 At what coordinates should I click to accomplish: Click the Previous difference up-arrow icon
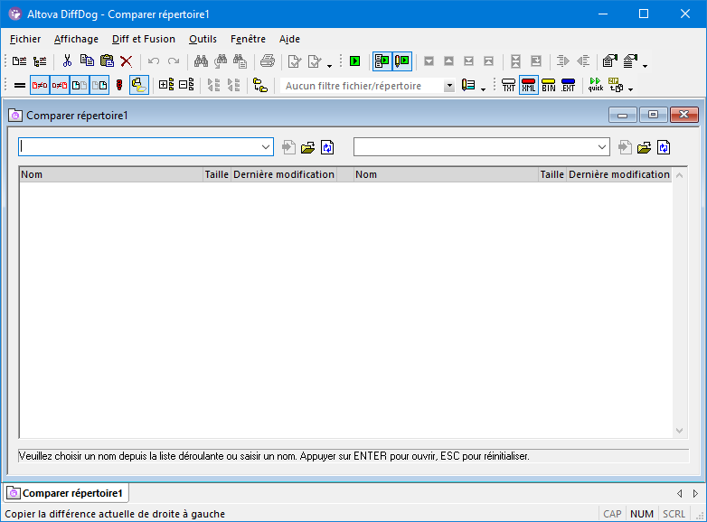click(x=448, y=61)
